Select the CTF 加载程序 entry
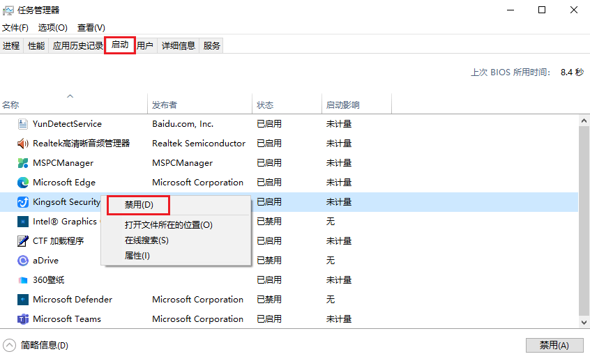This screenshot has width=590, height=361. pyautogui.click(x=58, y=240)
